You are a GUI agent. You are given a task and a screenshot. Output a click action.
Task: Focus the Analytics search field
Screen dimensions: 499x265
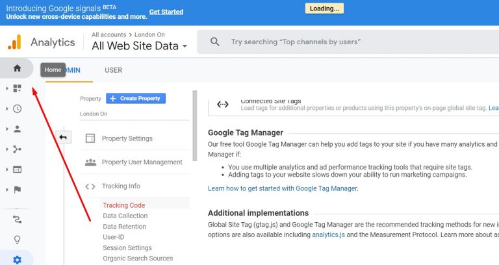coord(348,42)
